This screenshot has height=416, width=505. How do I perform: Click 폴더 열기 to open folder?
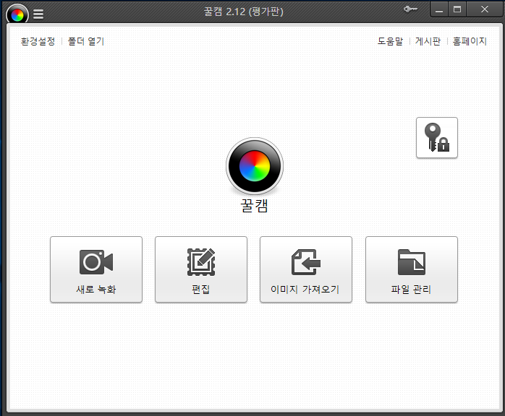pos(86,41)
